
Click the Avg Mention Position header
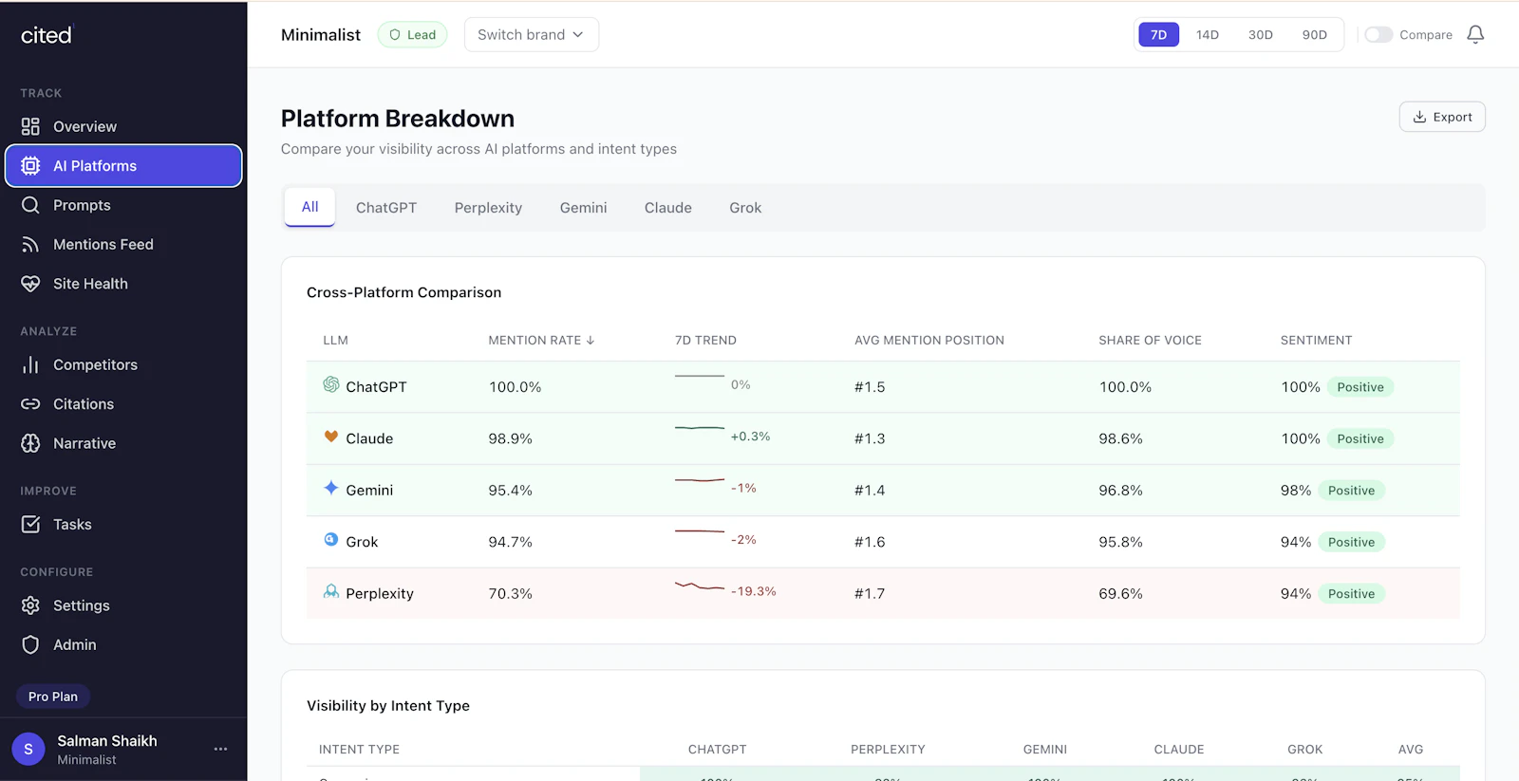pyautogui.click(x=929, y=340)
